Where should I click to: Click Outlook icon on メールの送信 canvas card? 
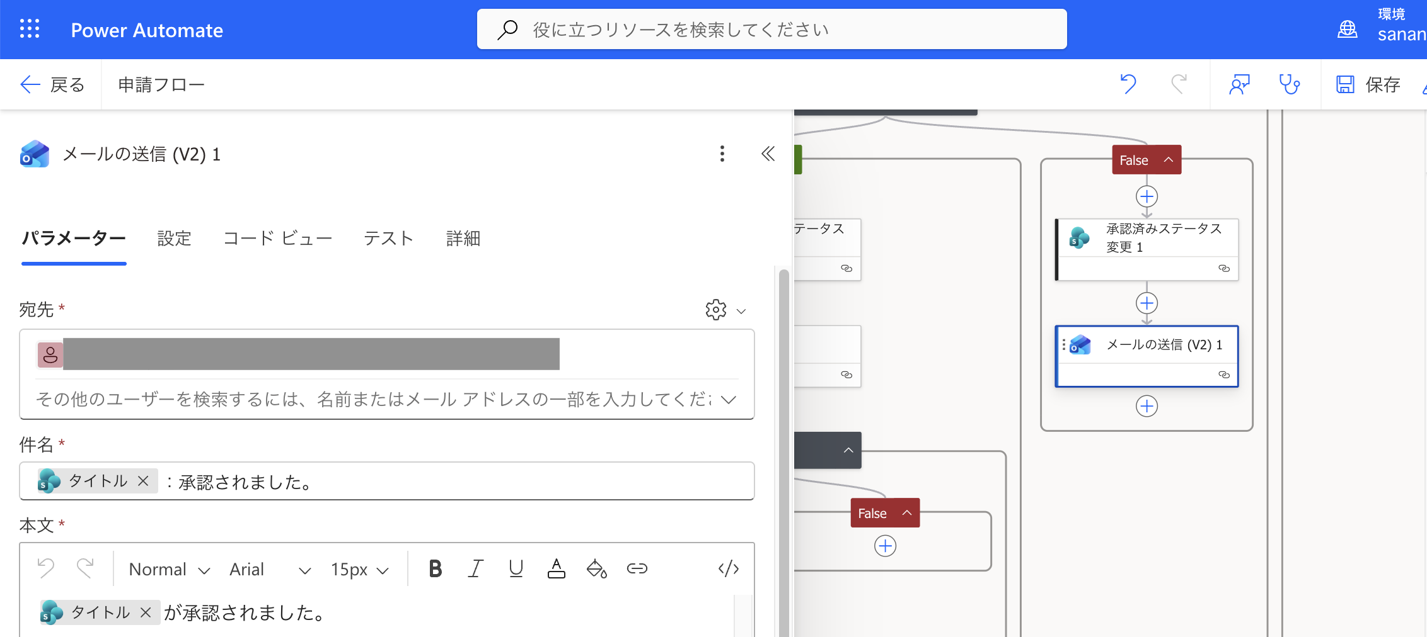coord(1080,345)
